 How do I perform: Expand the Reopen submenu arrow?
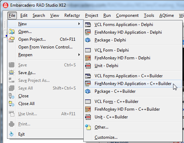79,55
